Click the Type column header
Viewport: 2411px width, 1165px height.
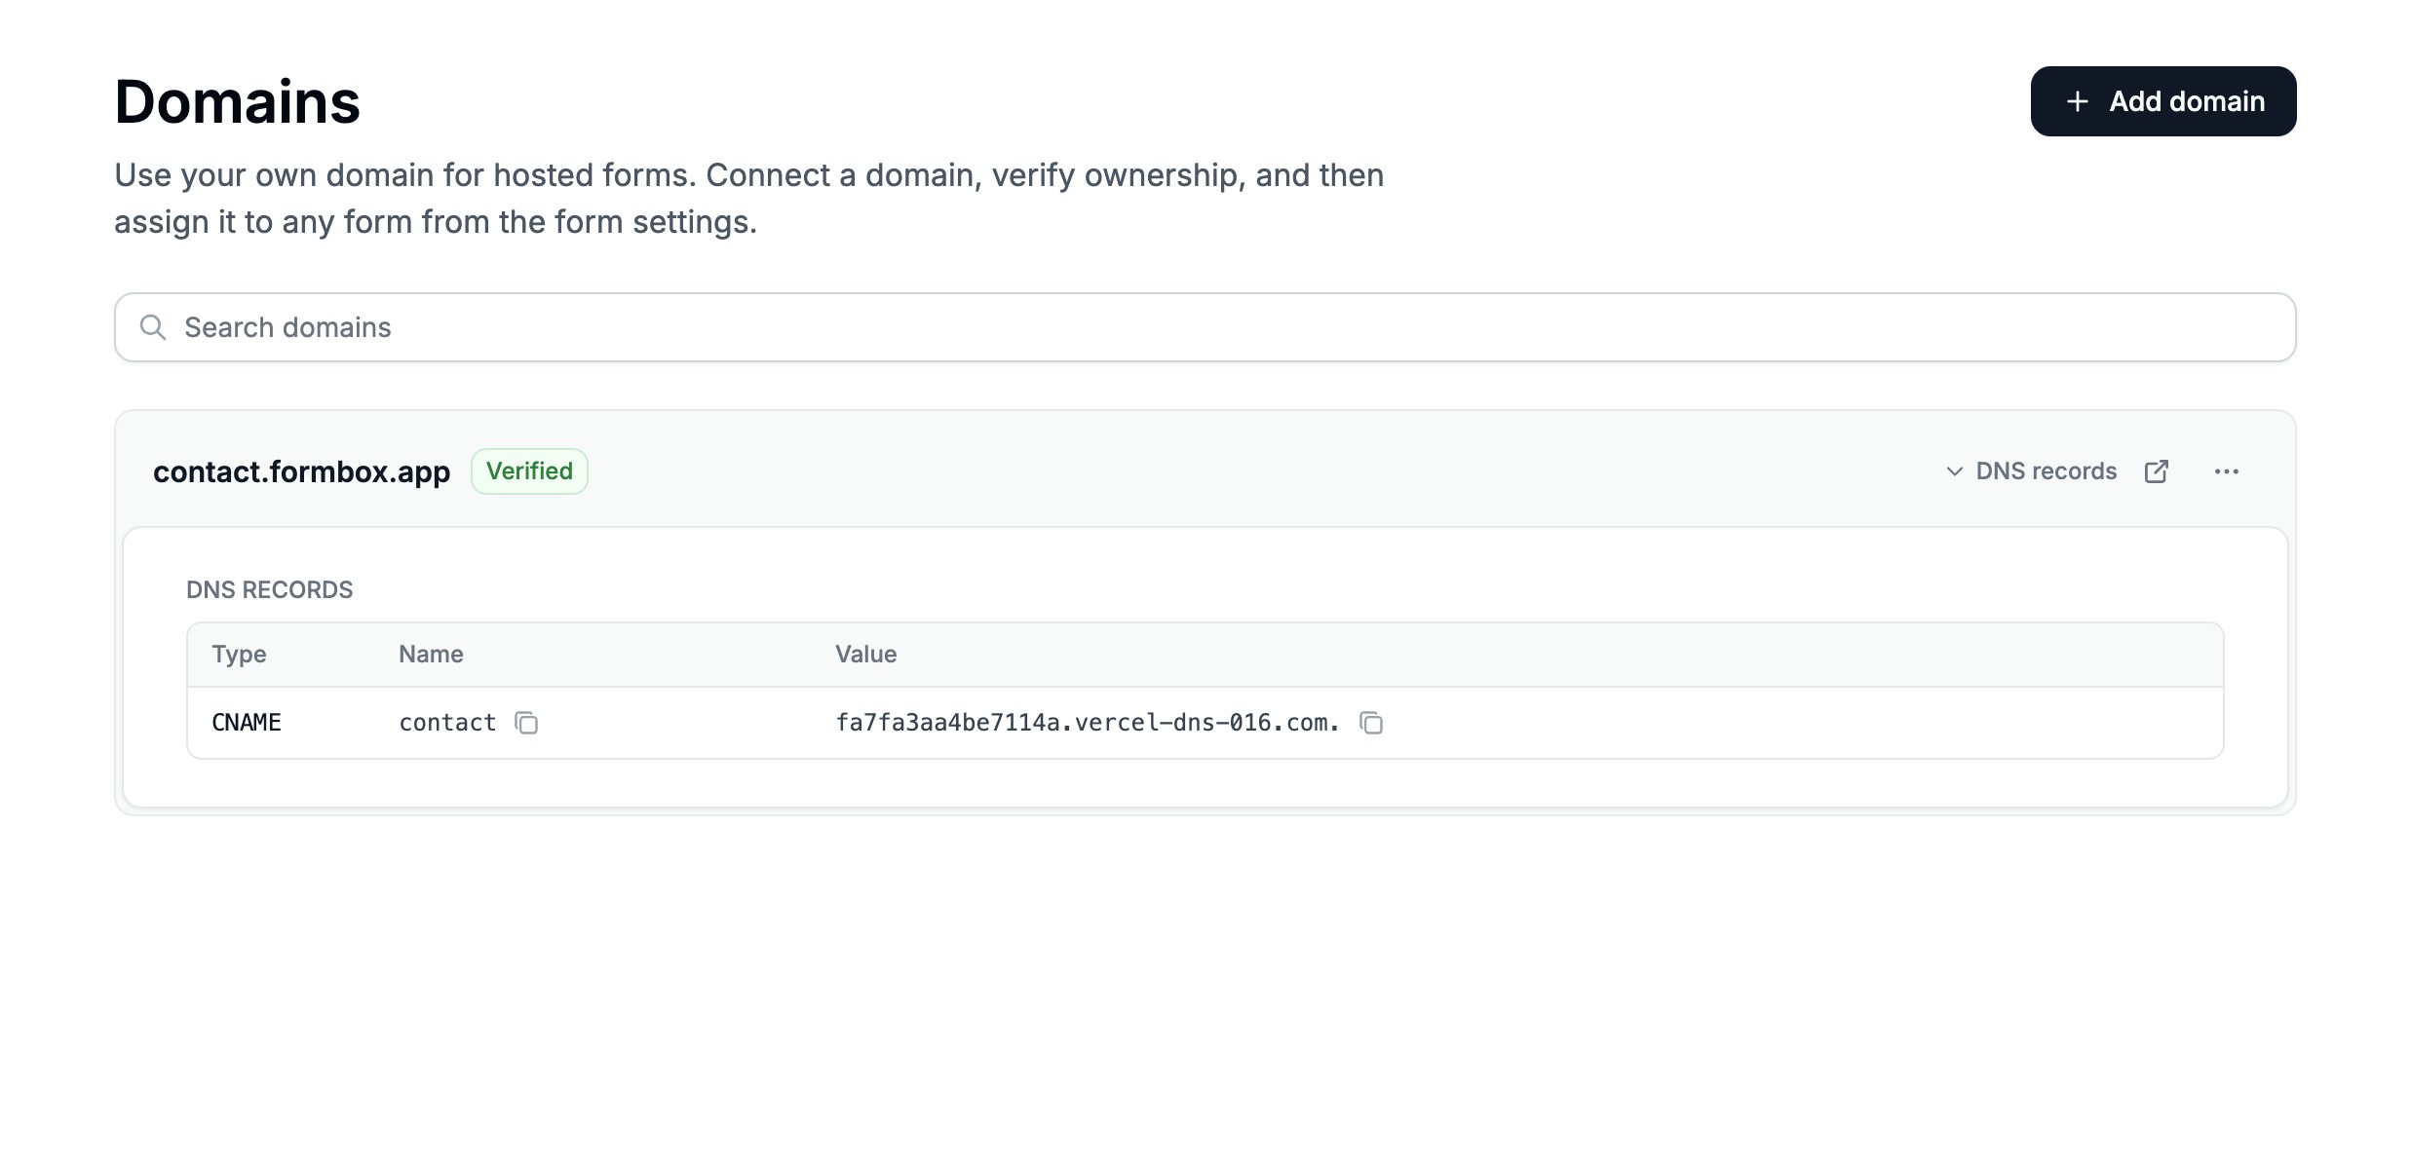pyautogui.click(x=239, y=655)
